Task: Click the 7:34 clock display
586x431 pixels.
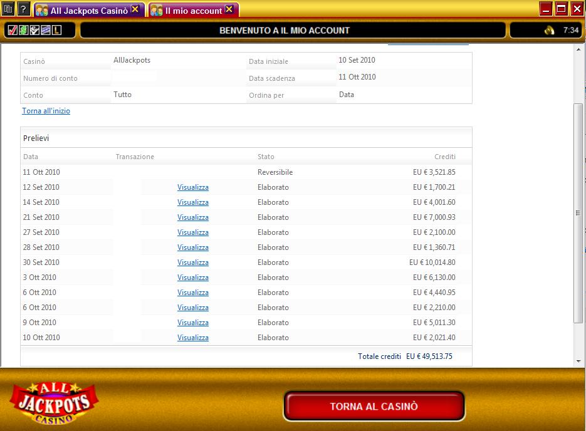Action: click(x=571, y=30)
